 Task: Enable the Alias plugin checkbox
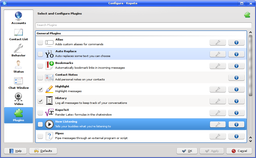(x=40, y=42)
